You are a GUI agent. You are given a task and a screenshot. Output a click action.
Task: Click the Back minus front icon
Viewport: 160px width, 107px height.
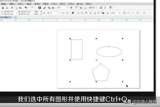pos(99,13)
